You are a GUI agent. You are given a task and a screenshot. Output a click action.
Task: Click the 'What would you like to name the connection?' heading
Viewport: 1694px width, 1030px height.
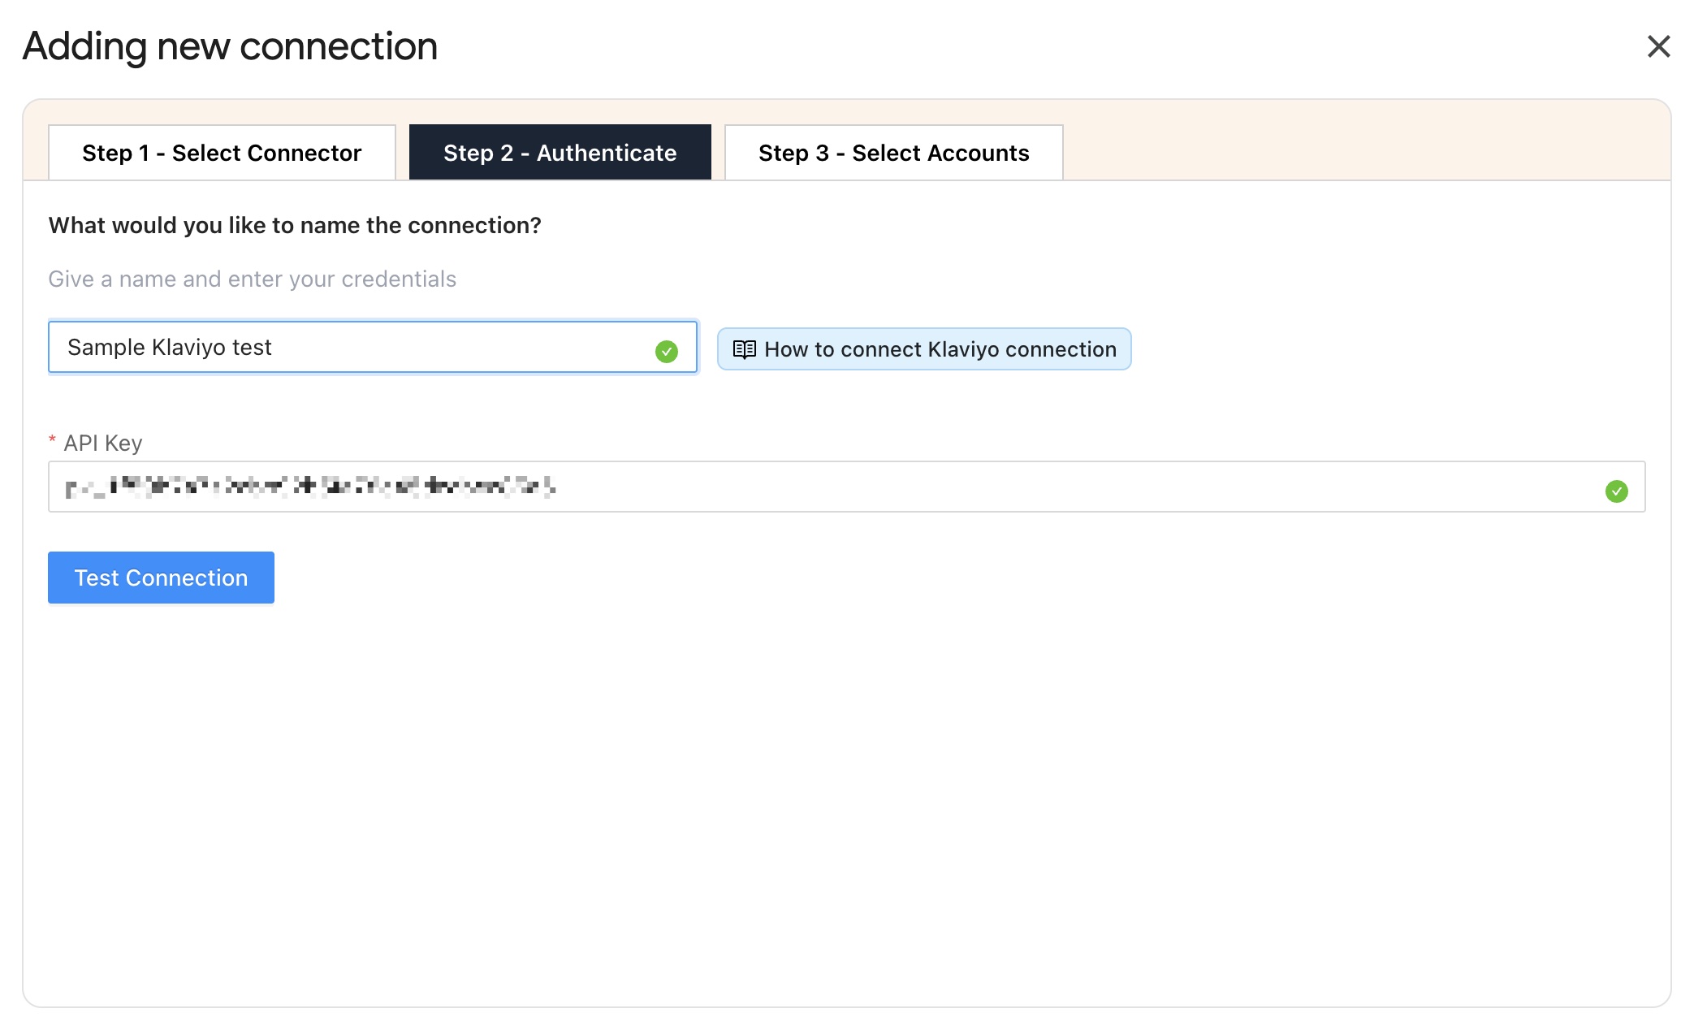coord(295,225)
